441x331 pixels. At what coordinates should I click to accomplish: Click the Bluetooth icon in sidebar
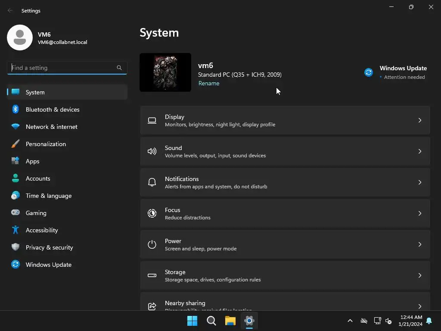click(x=16, y=109)
